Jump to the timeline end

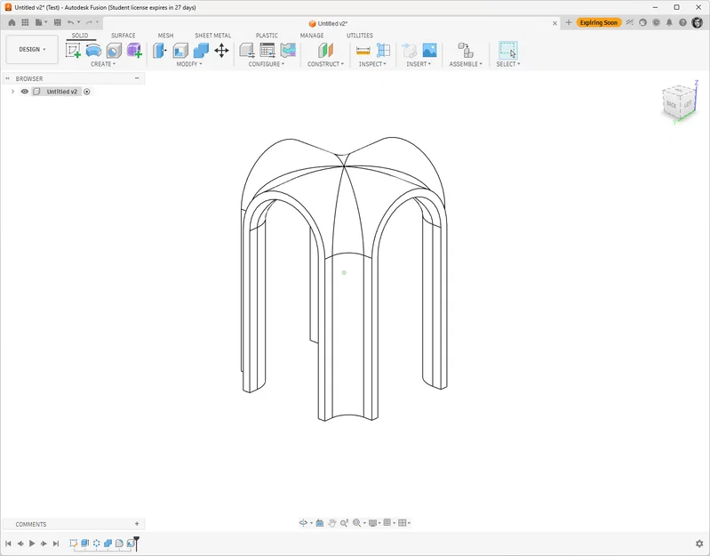tap(56, 544)
